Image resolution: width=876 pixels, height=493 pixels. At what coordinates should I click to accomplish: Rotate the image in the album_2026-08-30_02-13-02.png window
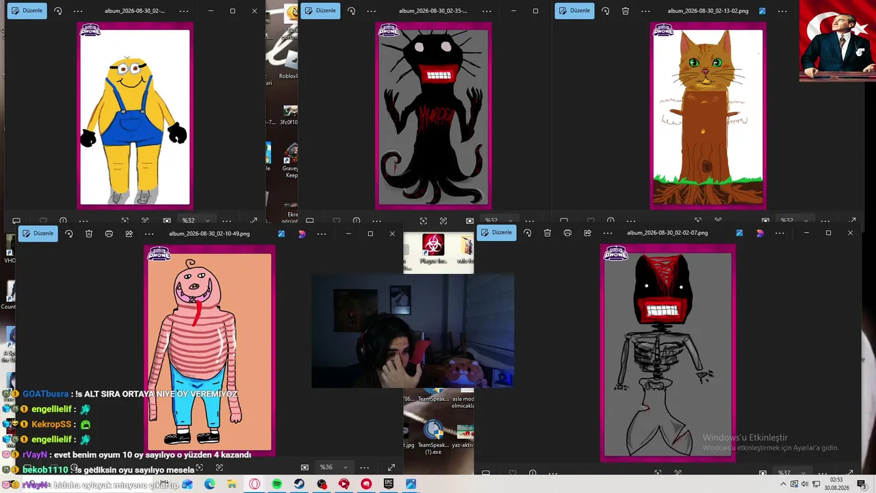click(605, 11)
